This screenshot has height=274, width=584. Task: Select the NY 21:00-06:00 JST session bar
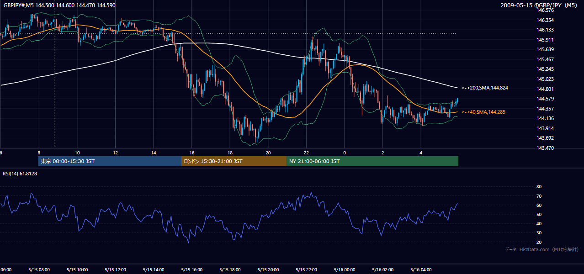372,161
